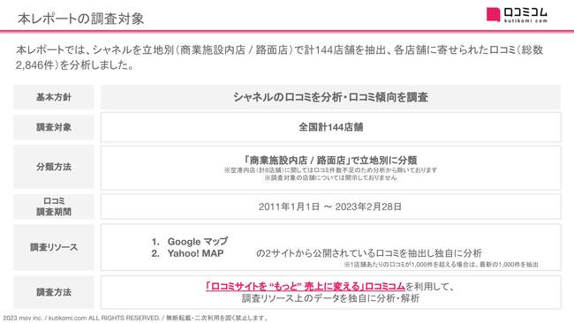Click the 分類方法 label cell
This screenshot has width=574, height=323.
pyautogui.click(x=54, y=167)
